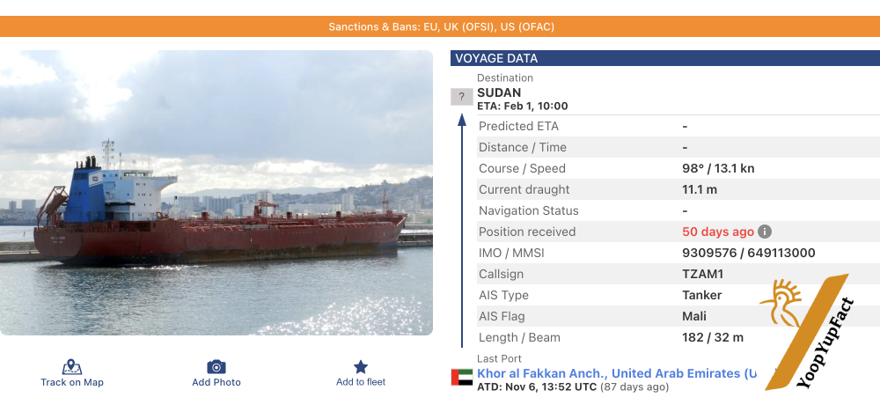Click the United Arab Emirates flag icon
This screenshot has height=412, width=880.
pyautogui.click(x=461, y=378)
